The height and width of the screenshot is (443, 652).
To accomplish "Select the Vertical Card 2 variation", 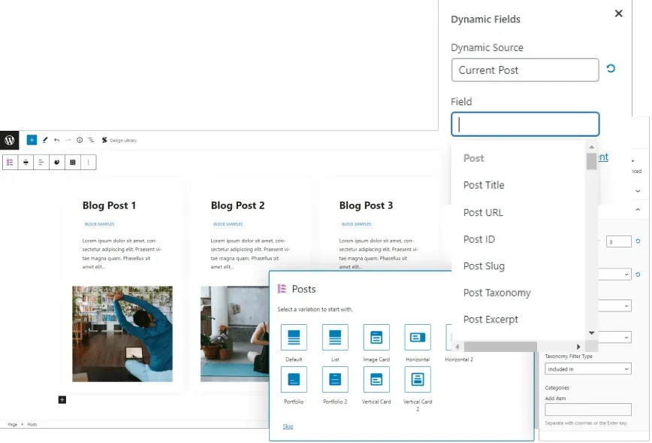I will tap(418, 380).
